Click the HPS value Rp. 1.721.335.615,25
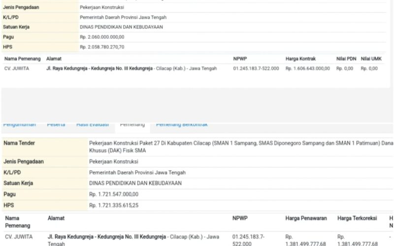 pos(114,205)
